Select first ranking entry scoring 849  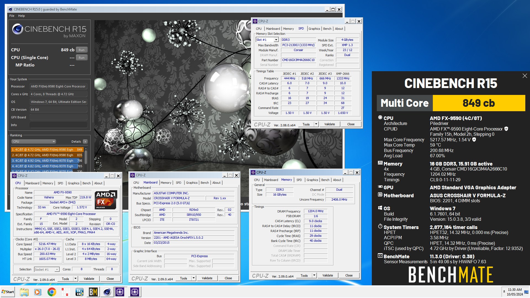[47, 150]
